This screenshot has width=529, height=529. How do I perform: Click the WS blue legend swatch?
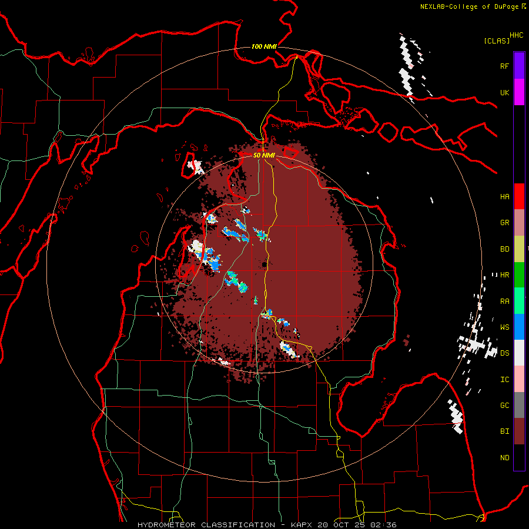click(x=519, y=327)
